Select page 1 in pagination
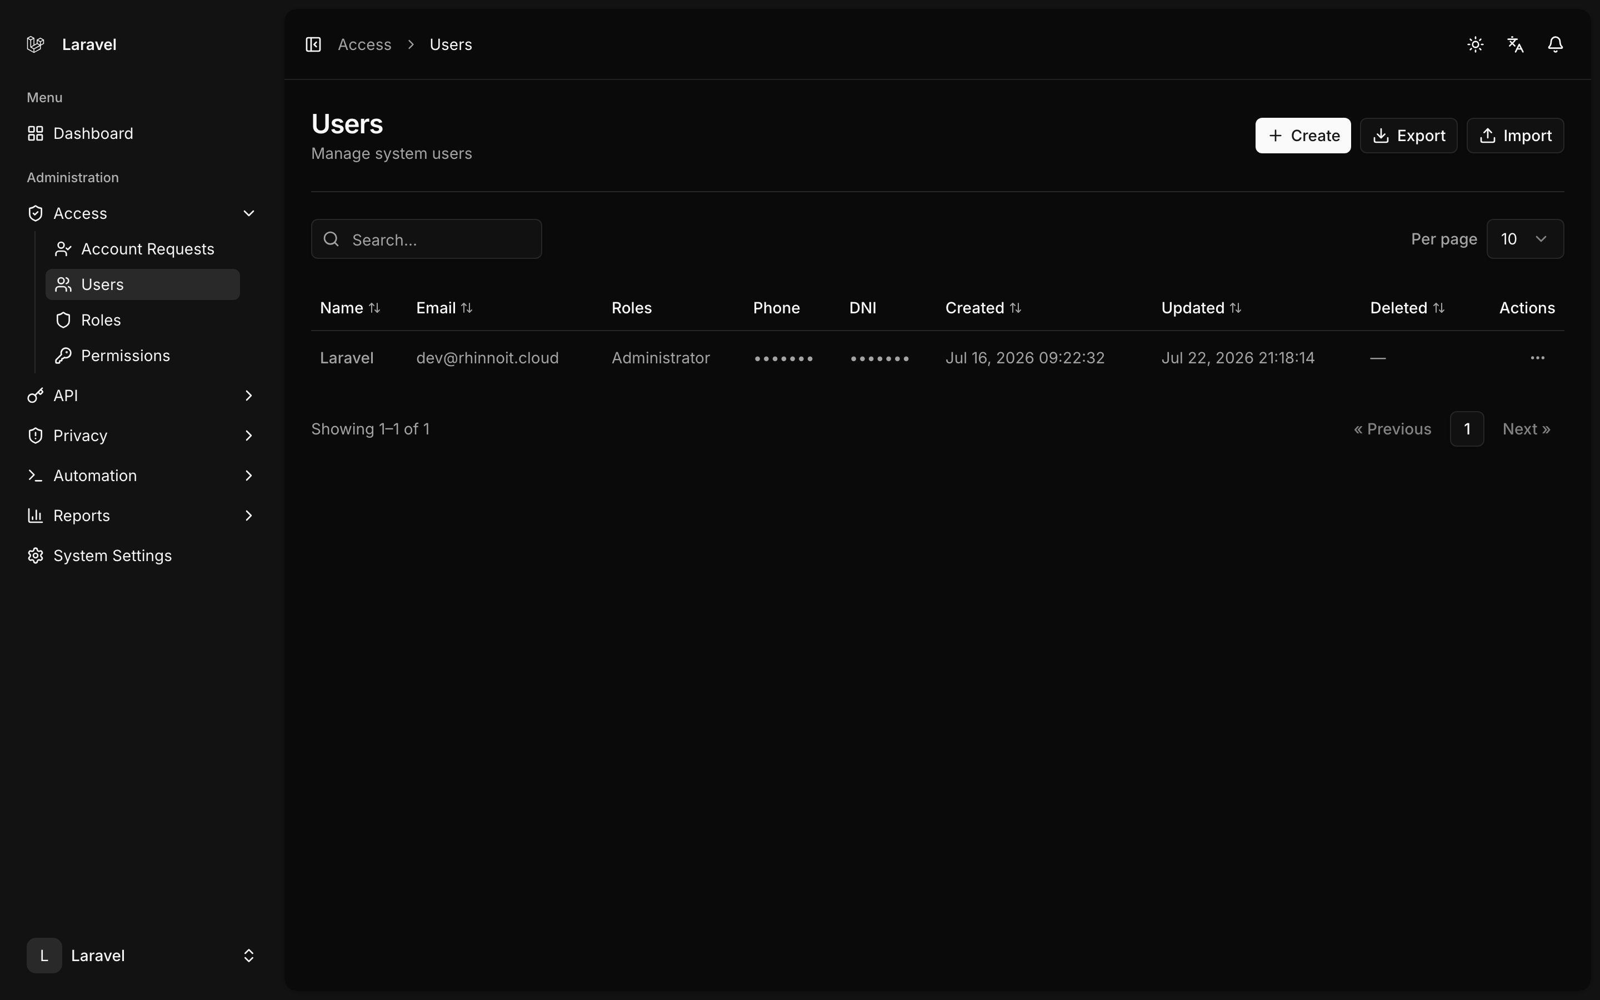Image resolution: width=1600 pixels, height=1000 pixels. point(1467,429)
